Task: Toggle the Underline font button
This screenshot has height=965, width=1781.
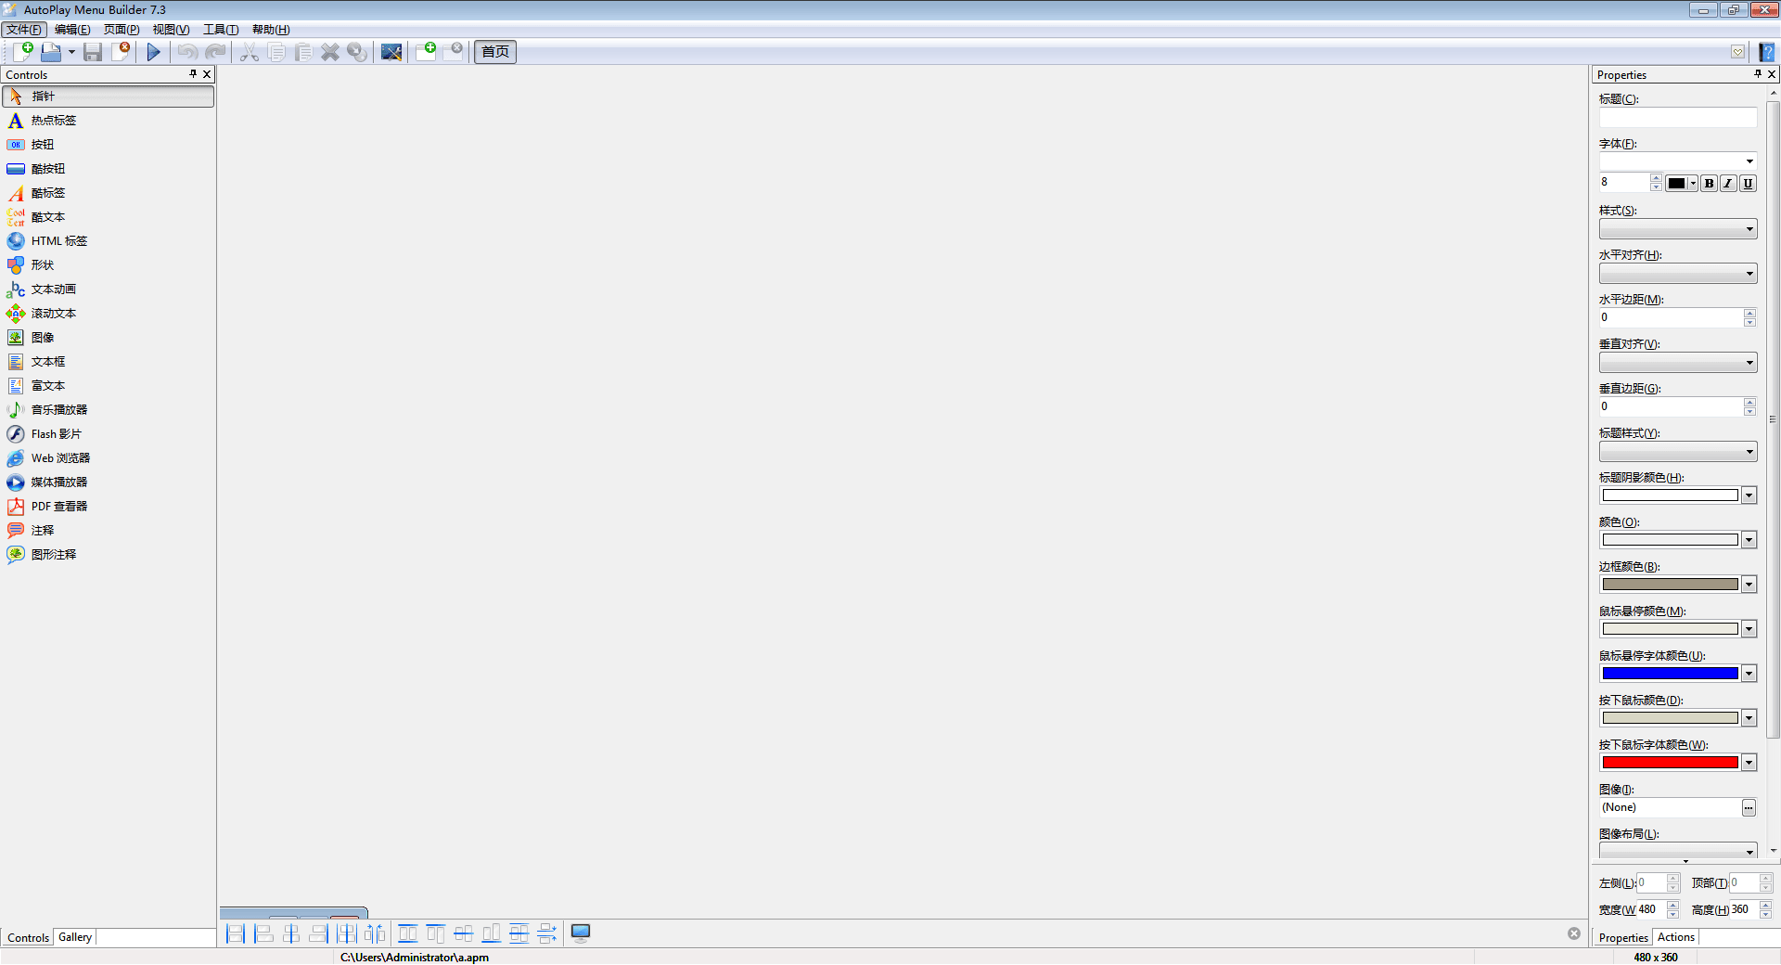Action: click(1748, 184)
